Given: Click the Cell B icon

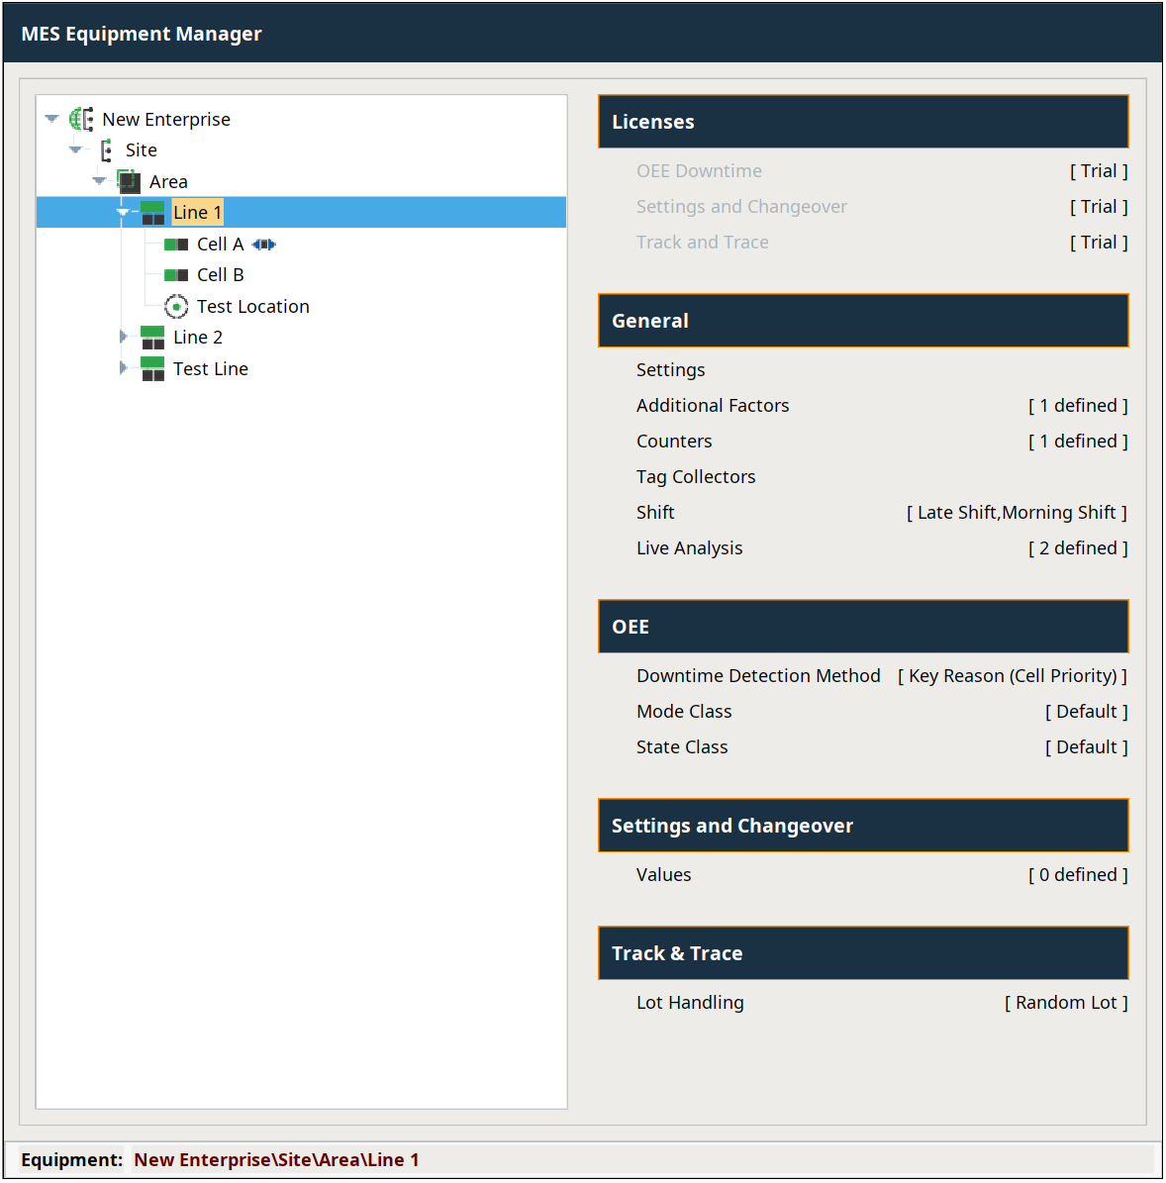Looking at the screenshot, I should (x=176, y=275).
